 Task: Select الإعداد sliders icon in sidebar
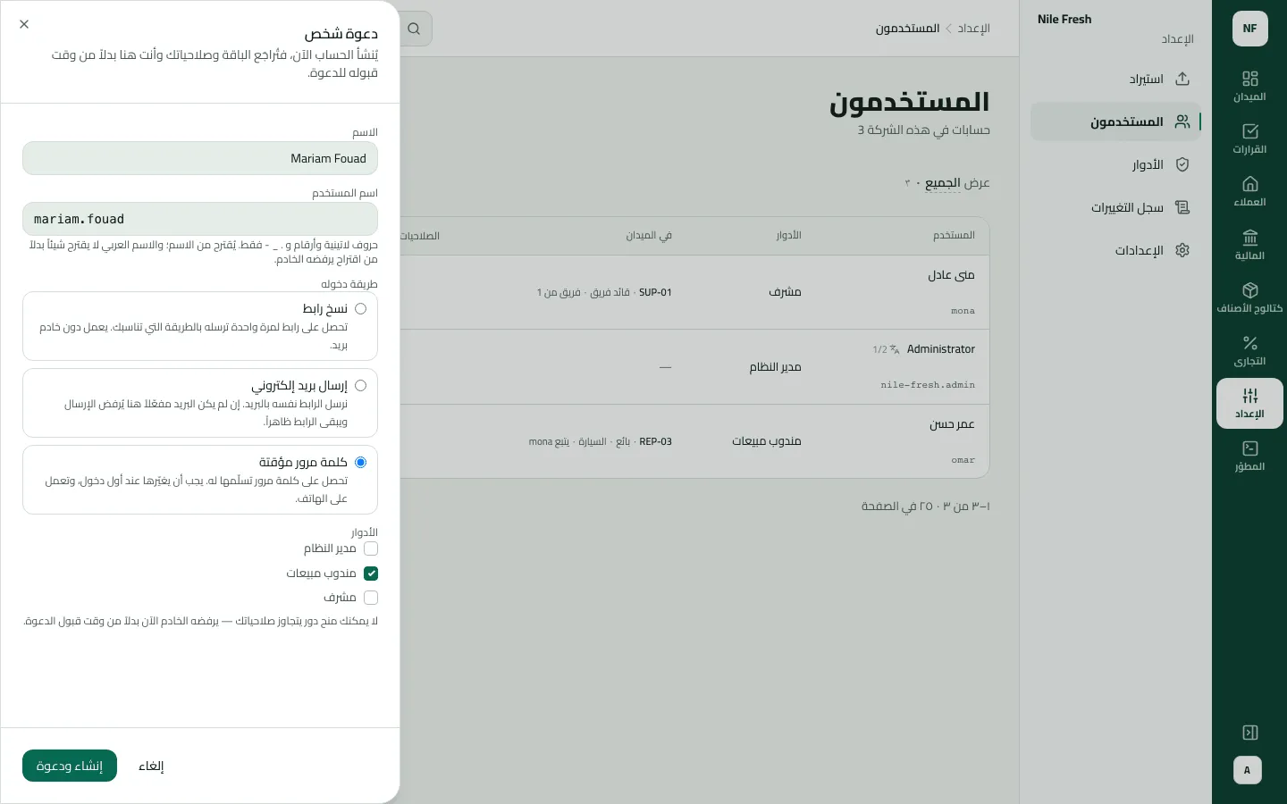(x=1249, y=403)
